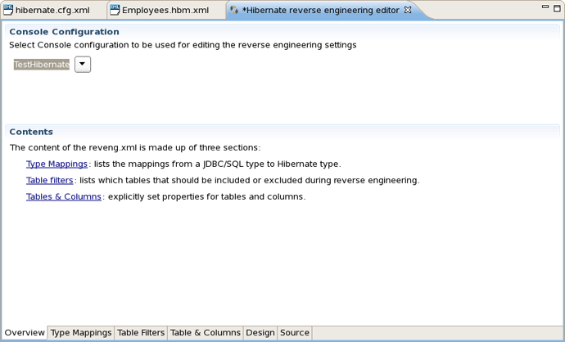Close the Hibernate reverse engineering editor tab
This screenshot has width=565, height=342.
[x=409, y=11]
